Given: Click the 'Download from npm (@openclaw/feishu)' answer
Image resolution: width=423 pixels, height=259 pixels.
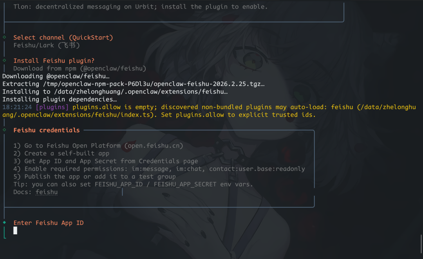Looking at the screenshot, I should [x=80, y=68].
